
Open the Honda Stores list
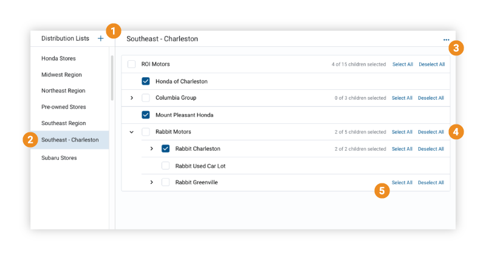[58, 58]
